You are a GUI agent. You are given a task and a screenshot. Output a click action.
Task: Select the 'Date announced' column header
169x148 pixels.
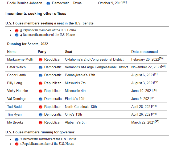click(145, 52)
